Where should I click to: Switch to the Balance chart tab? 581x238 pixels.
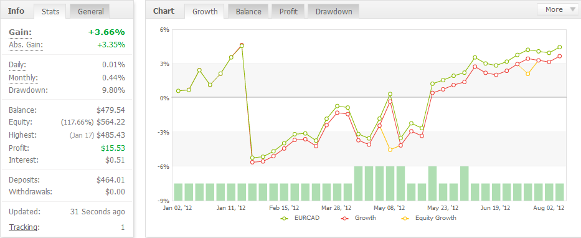[x=248, y=11]
